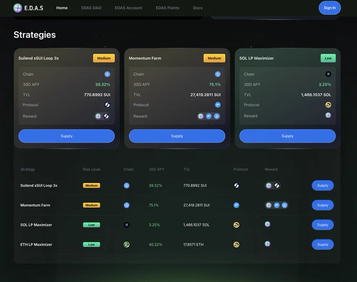Click the Strategy column header

pyautogui.click(x=27, y=169)
